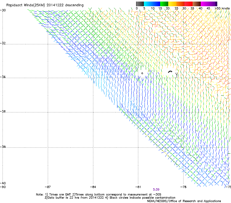The width and height of the screenshot is (231, 203).
Task: Click the red 30-35 knots legend block
Action: coord(189,4)
